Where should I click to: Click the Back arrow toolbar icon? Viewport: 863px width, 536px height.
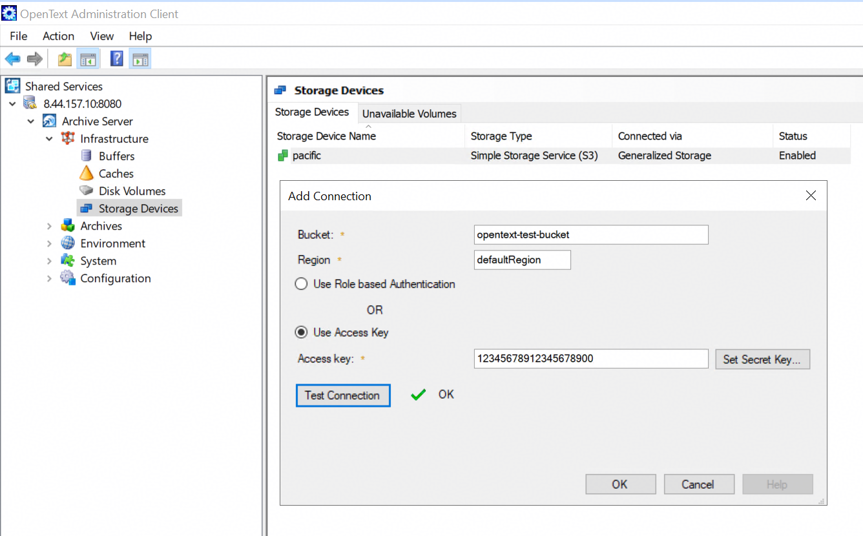pos(12,59)
